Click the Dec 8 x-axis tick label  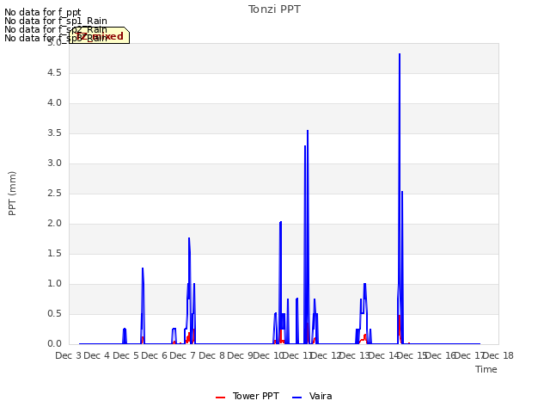[211, 355]
